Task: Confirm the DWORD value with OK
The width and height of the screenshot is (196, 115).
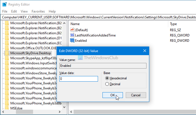Action: pos(113,95)
